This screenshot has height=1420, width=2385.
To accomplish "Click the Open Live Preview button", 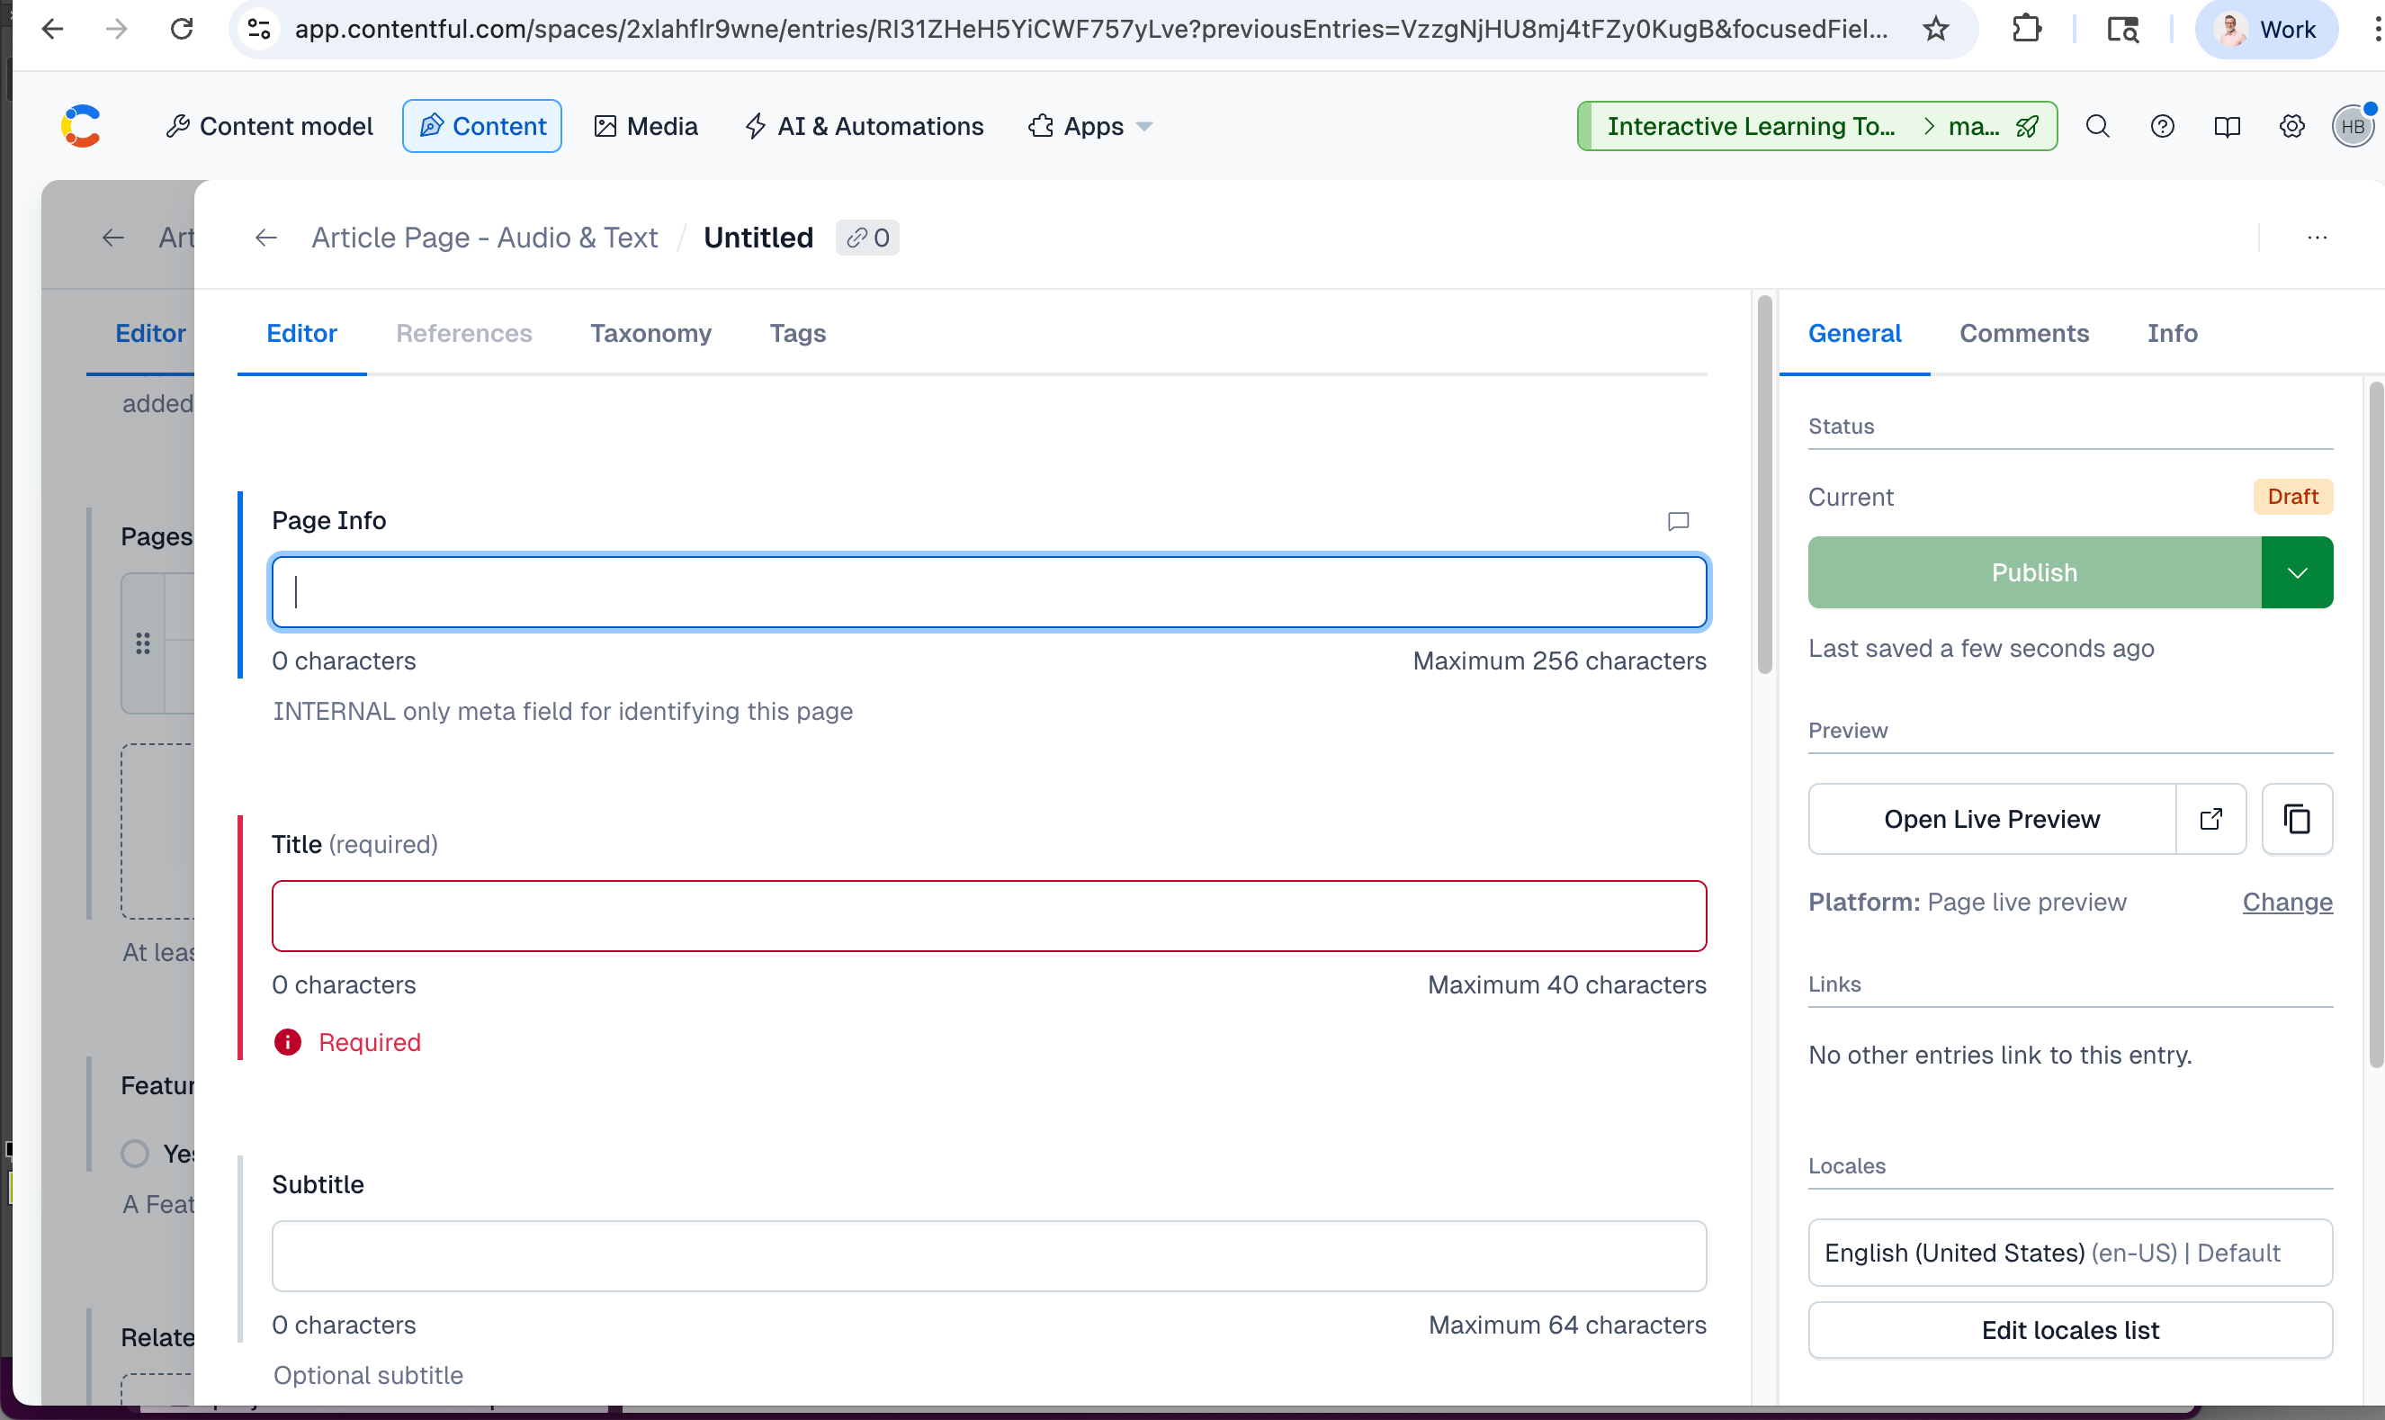I will (x=1991, y=819).
